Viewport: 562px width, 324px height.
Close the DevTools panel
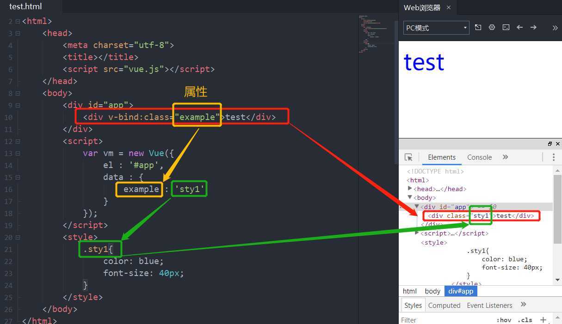point(558,144)
